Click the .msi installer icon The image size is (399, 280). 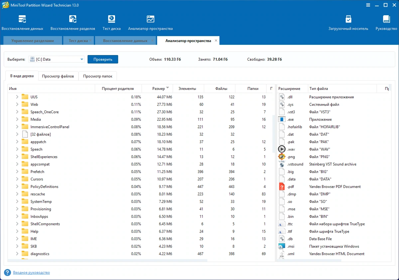(x=282, y=246)
